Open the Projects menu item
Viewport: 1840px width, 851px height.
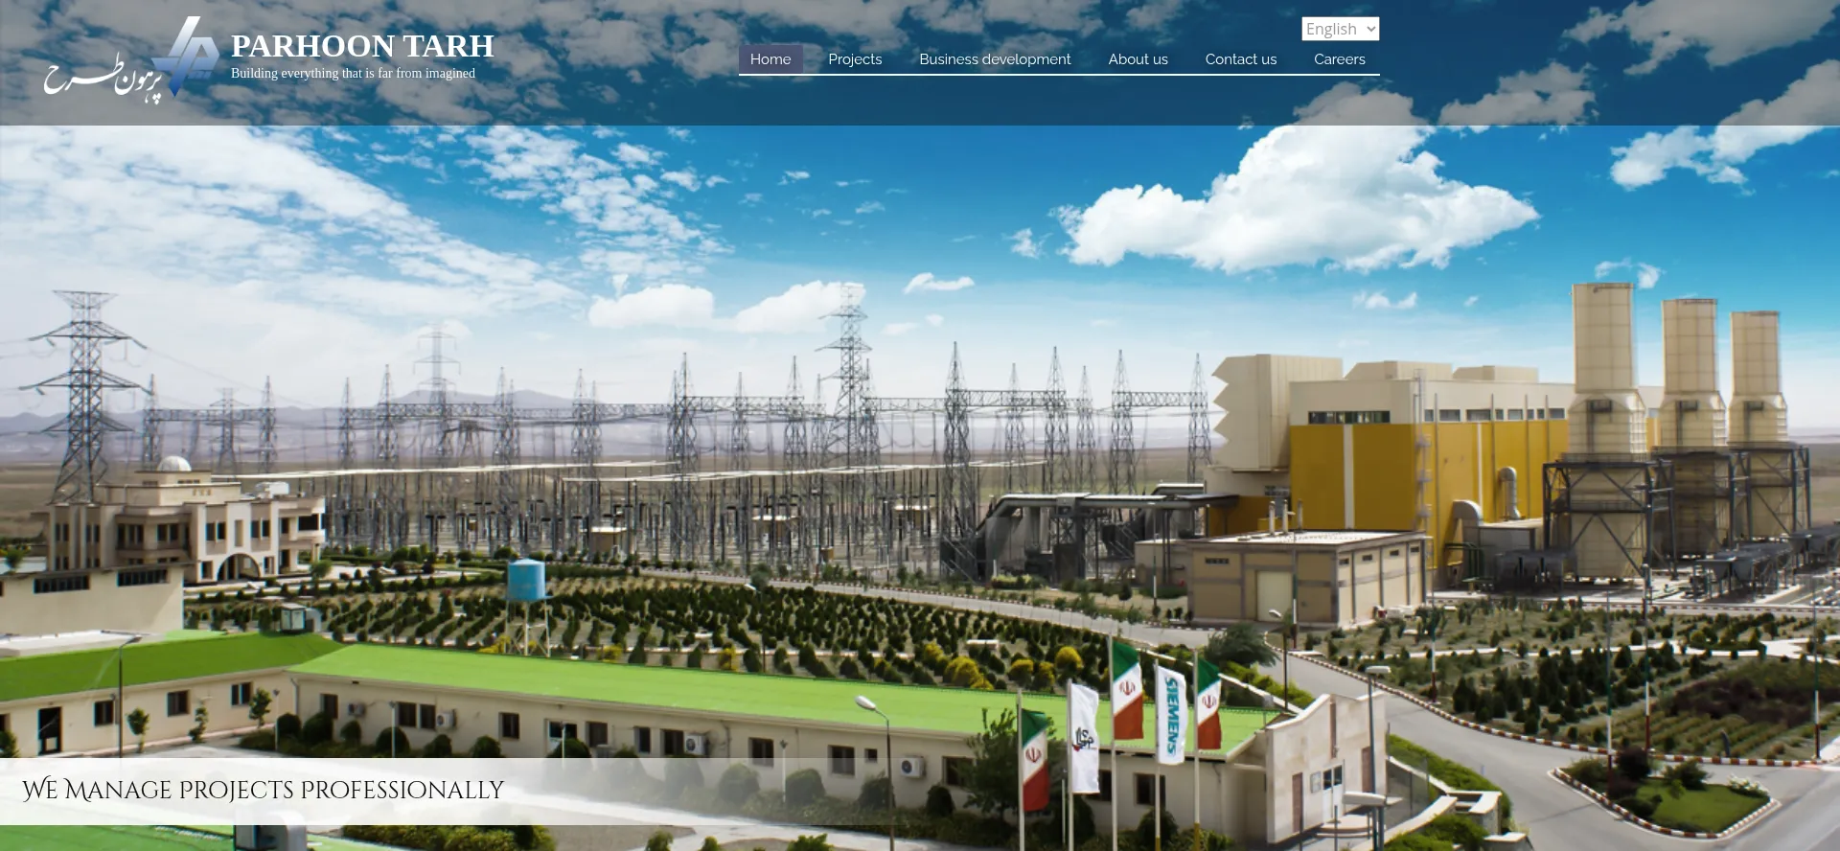(854, 59)
